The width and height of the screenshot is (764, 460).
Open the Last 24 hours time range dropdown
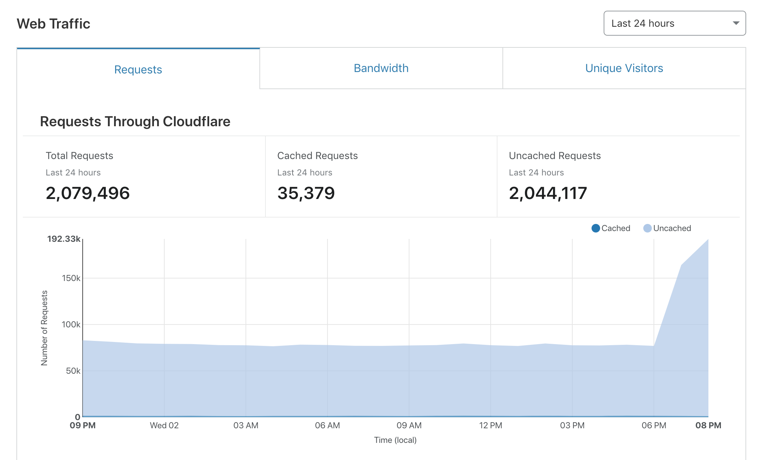675,23
